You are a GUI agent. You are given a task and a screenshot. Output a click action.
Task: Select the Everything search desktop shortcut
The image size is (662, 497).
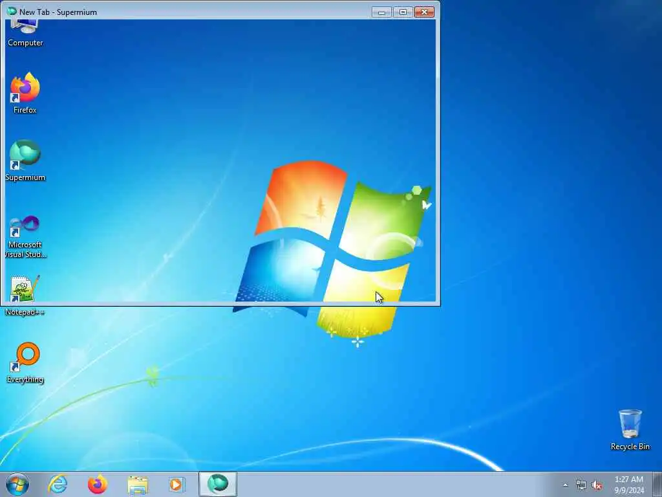[25, 363]
